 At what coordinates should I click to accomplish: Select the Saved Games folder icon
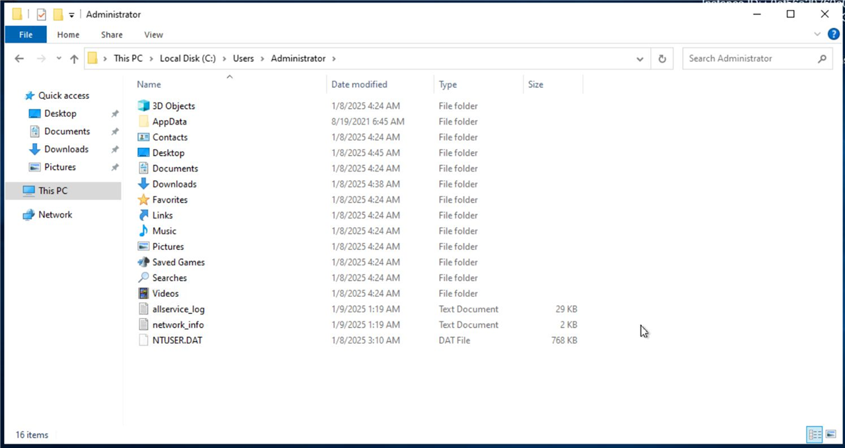tap(144, 262)
